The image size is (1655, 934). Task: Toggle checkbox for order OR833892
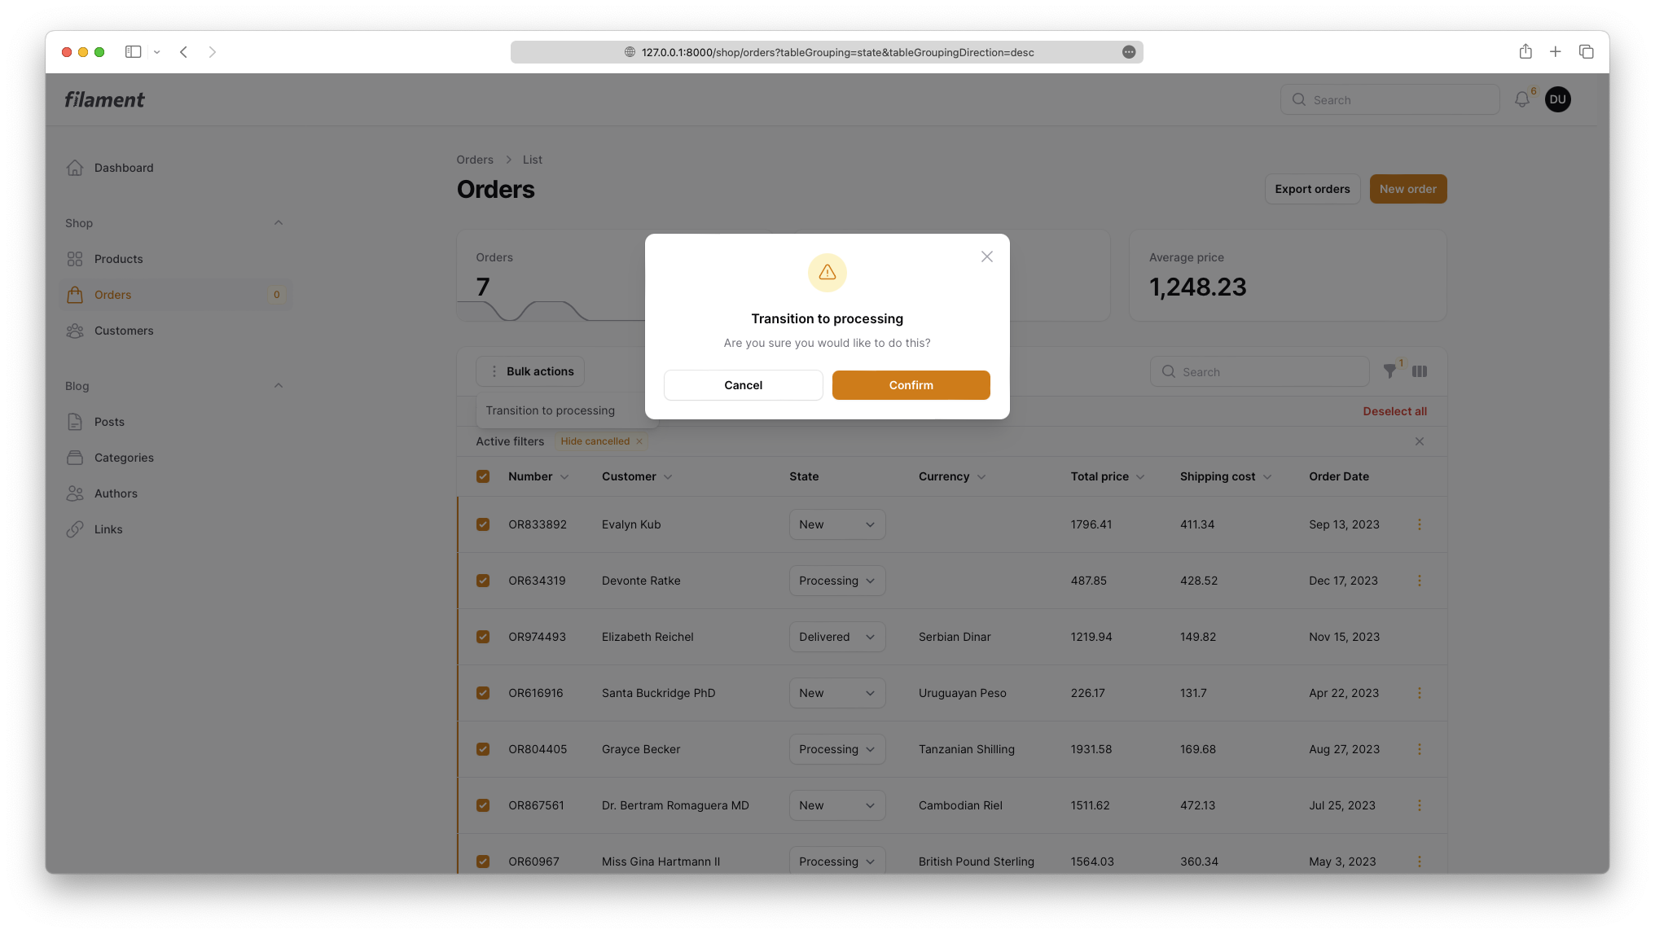point(483,524)
